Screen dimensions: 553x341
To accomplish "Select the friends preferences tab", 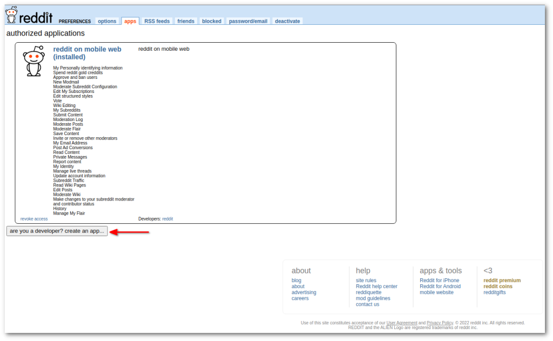I will (185, 21).
